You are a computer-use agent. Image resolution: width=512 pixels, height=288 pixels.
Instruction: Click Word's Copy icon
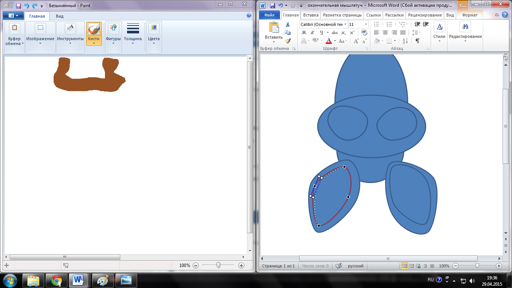[287, 33]
